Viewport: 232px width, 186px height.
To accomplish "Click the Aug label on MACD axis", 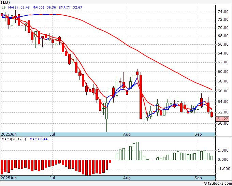I will 127,178.
